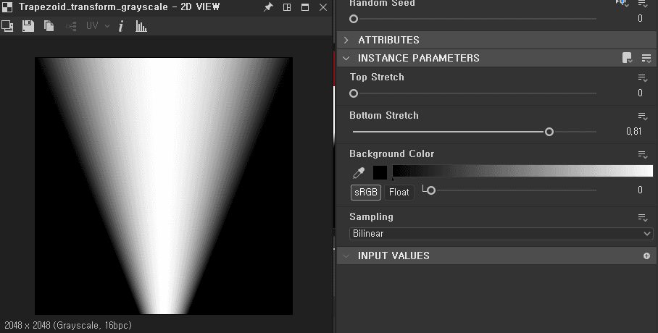This screenshot has width=658, height=333.
Task: Open the Background Color parameter menu
Action: [x=643, y=154]
